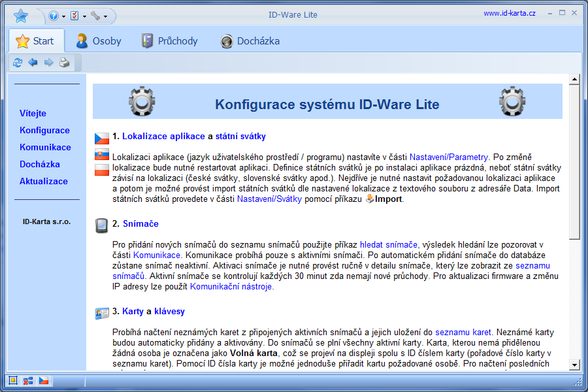Expand the wrench icon dropdown arrow
The width and height of the screenshot is (588, 392).
pos(105,16)
